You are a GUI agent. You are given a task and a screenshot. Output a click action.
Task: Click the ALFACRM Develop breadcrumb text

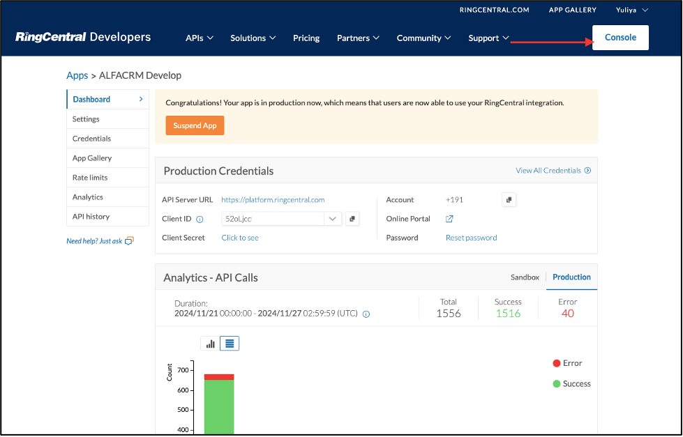coord(140,75)
